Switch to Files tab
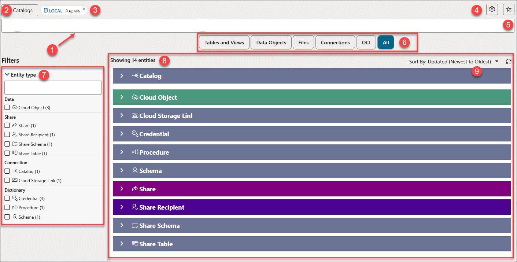 (303, 43)
